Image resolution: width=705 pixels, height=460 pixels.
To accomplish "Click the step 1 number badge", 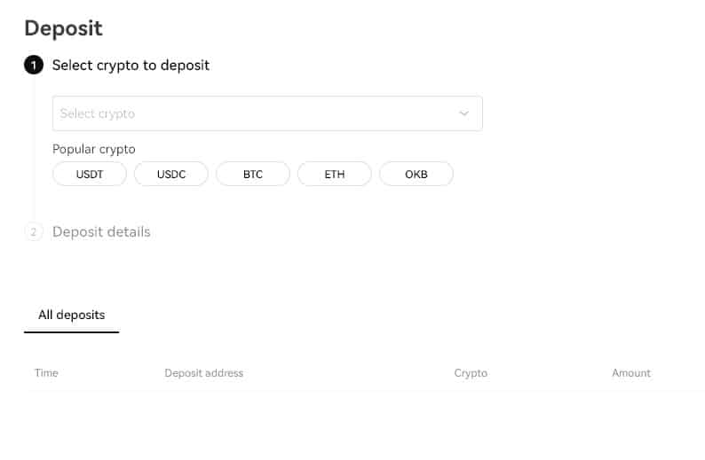I will coord(34,66).
